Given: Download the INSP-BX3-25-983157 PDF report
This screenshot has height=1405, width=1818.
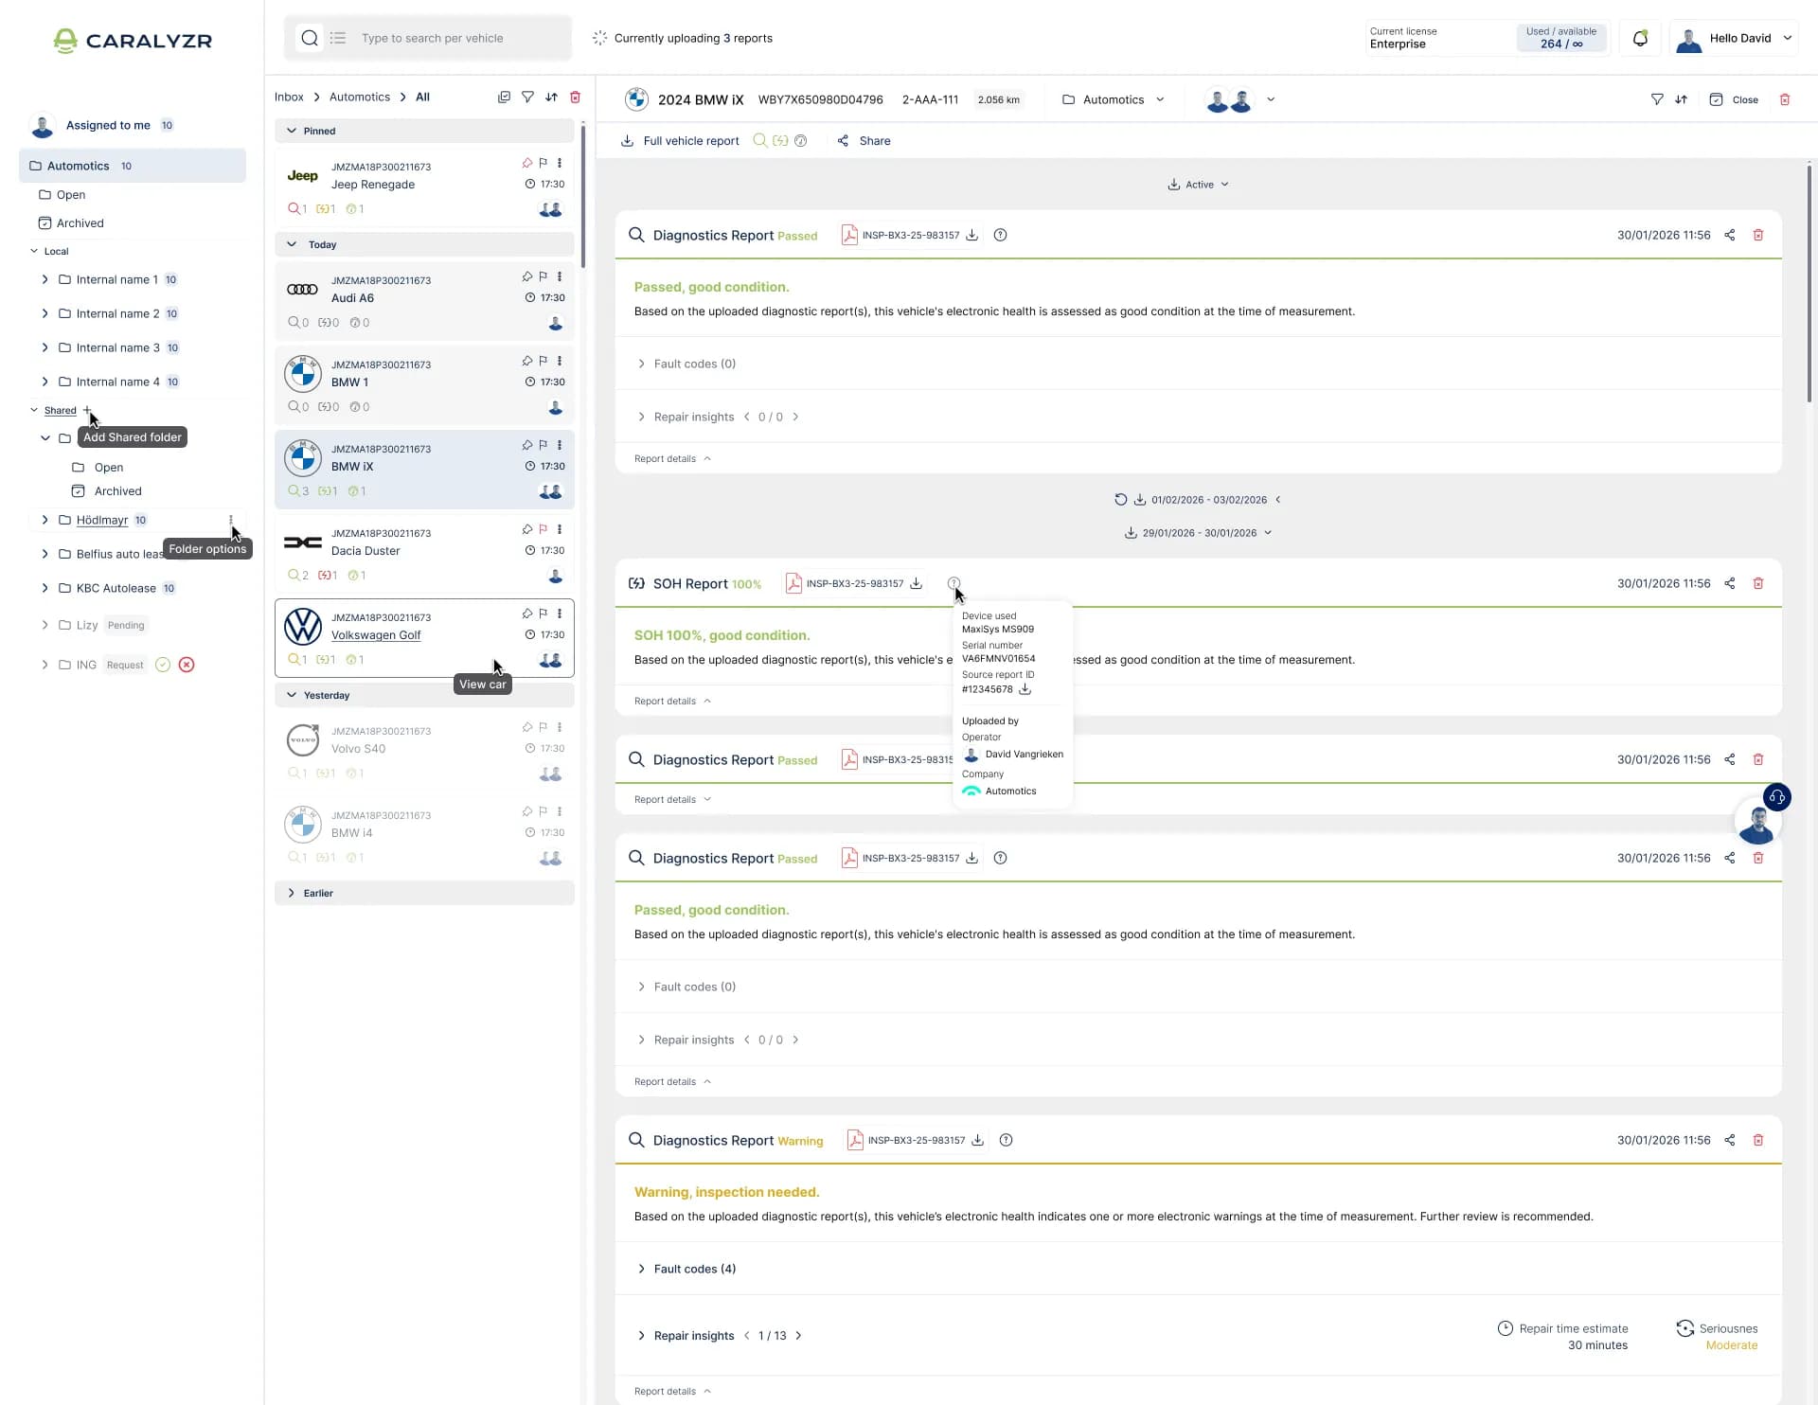Looking at the screenshot, I should [973, 234].
